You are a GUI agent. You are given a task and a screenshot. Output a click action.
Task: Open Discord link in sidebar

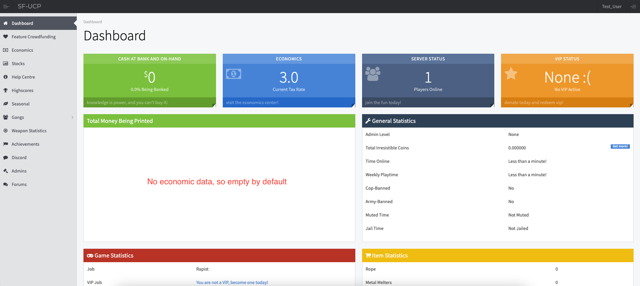(38, 157)
